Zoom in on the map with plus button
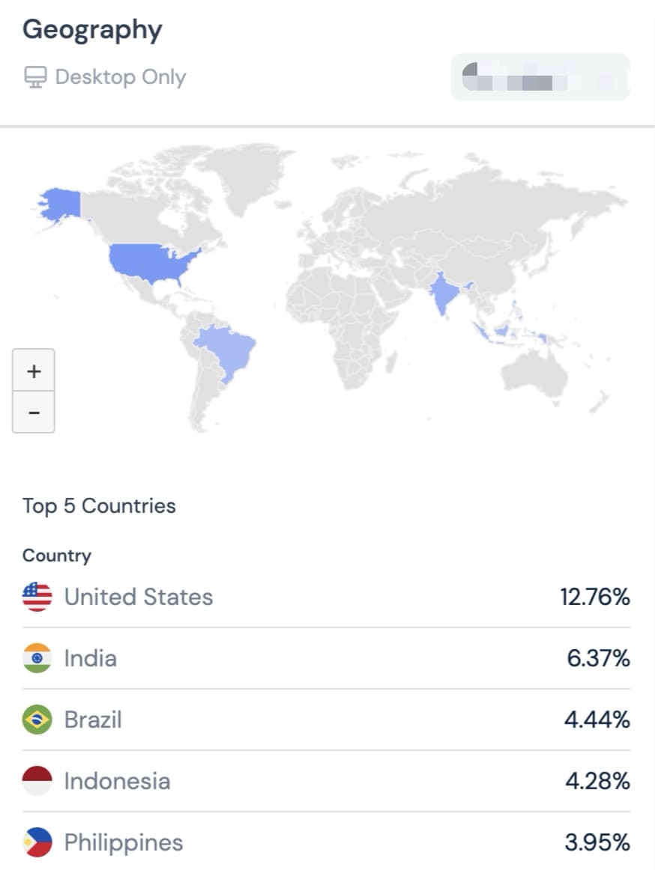Viewport: 655px width, 870px height. [33, 370]
